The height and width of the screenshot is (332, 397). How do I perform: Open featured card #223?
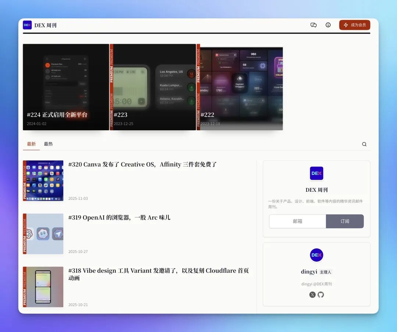pyautogui.click(x=153, y=87)
